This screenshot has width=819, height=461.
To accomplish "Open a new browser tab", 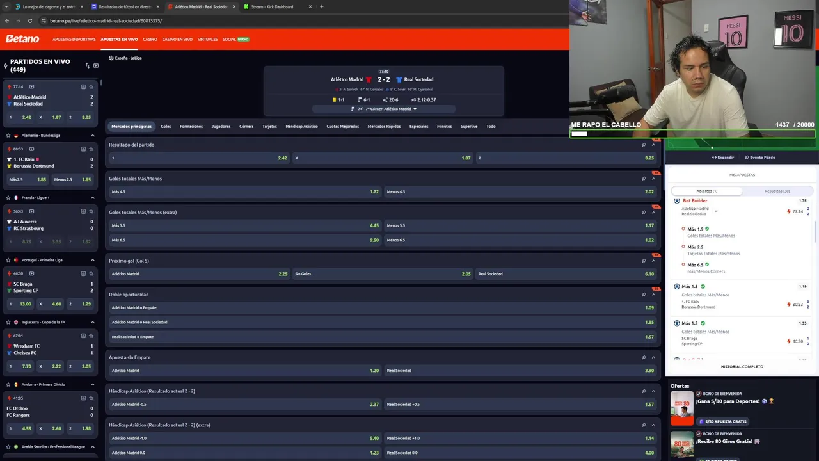I will pos(321,6).
